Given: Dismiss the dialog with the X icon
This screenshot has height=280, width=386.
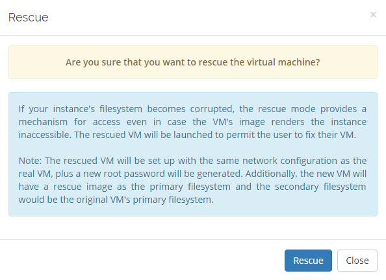Looking at the screenshot, I should tap(373, 15).
